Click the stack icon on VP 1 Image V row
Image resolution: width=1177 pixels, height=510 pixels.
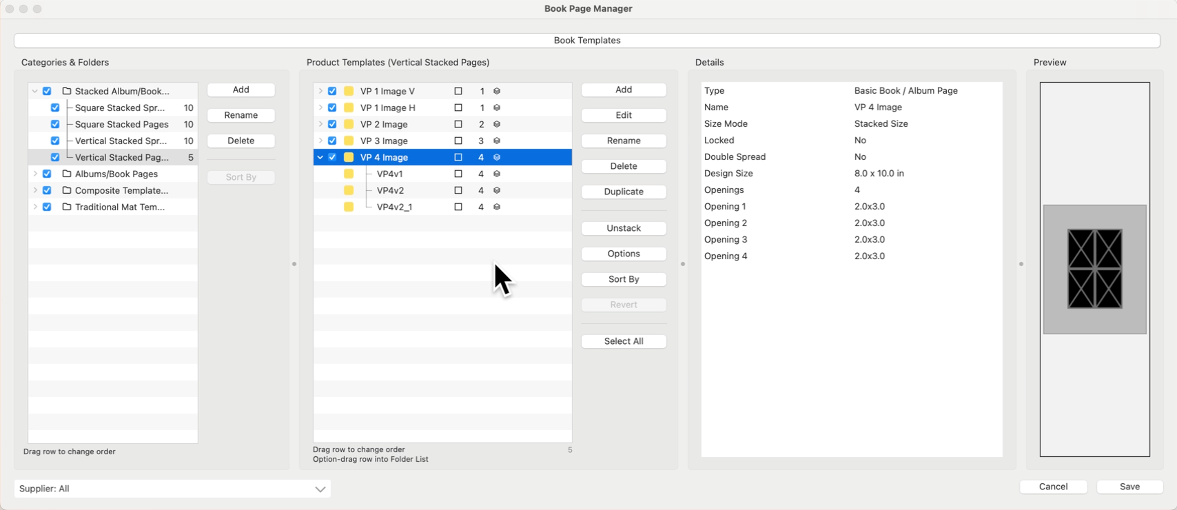click(497, 91)
